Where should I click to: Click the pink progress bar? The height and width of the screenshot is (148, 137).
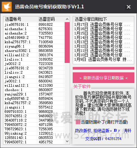pyautogui.click(x=104, y=68)
